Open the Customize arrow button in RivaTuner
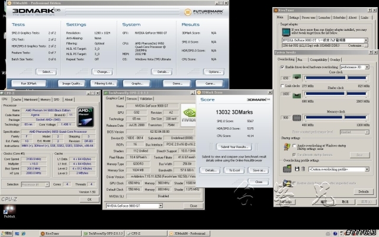The image size is (379, 237). pyautogui.click(x=366, y=46)
